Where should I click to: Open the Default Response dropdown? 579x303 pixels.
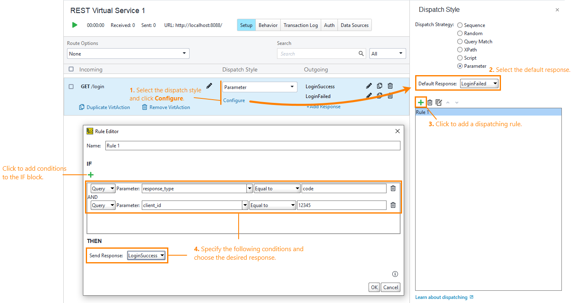click(x=479, y=83)
